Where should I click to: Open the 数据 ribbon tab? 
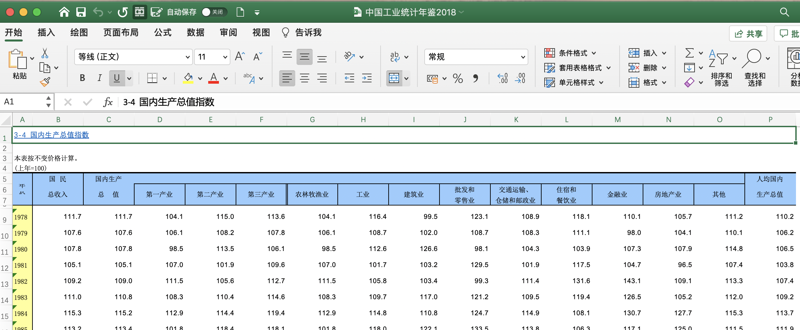coord(195,32)
